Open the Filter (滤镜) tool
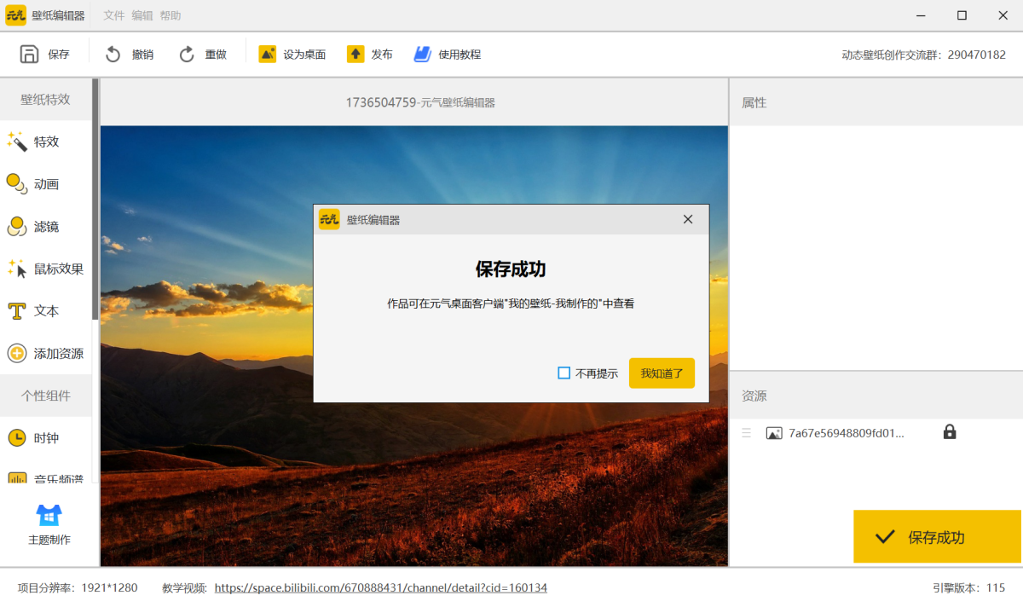Screen dimensions: 1023x607 (17, 227)
